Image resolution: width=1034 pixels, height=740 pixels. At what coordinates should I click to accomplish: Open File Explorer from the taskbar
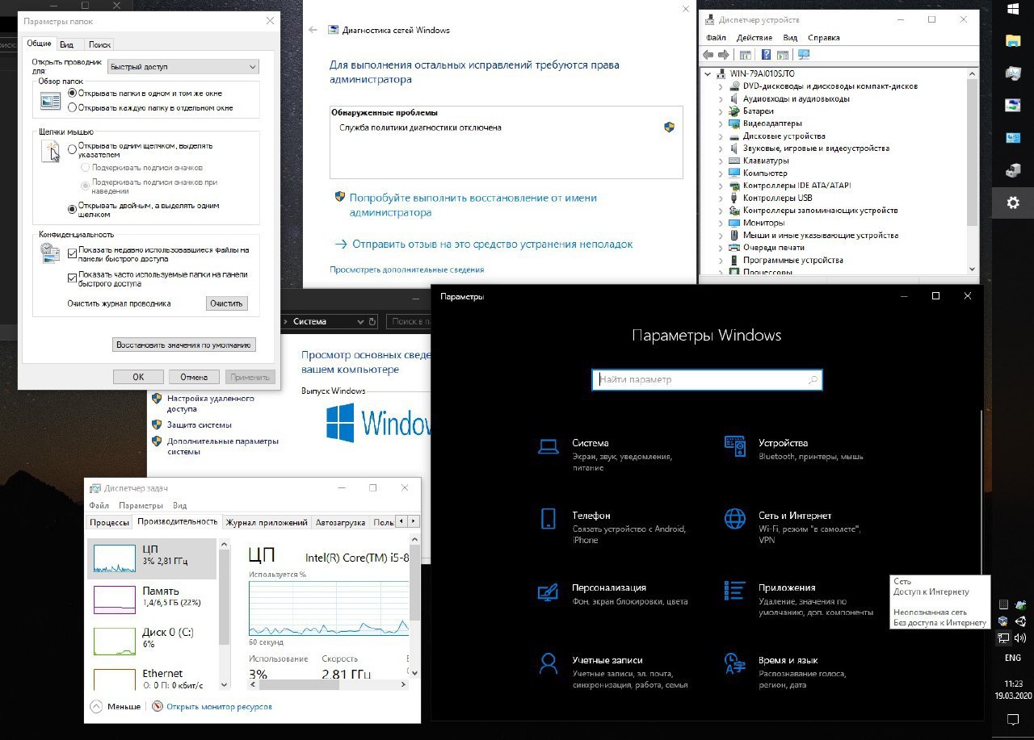(x=1013, y=41)
